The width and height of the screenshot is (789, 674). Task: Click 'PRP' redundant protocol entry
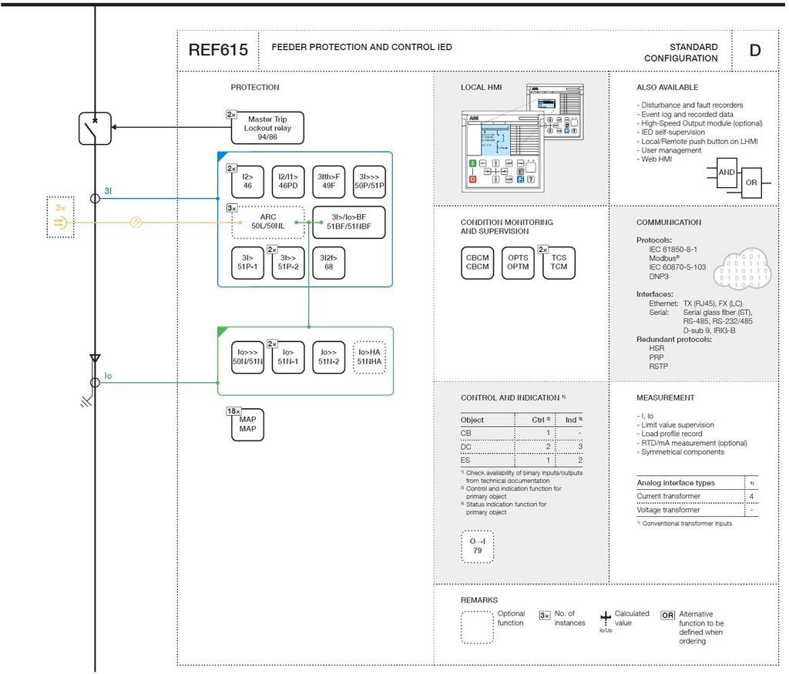point(656,357)
